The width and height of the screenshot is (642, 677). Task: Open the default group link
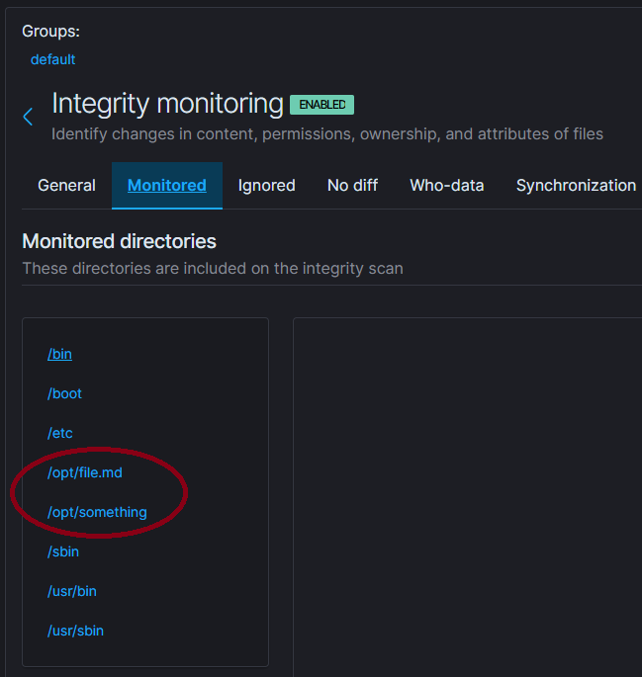[52, 59]
